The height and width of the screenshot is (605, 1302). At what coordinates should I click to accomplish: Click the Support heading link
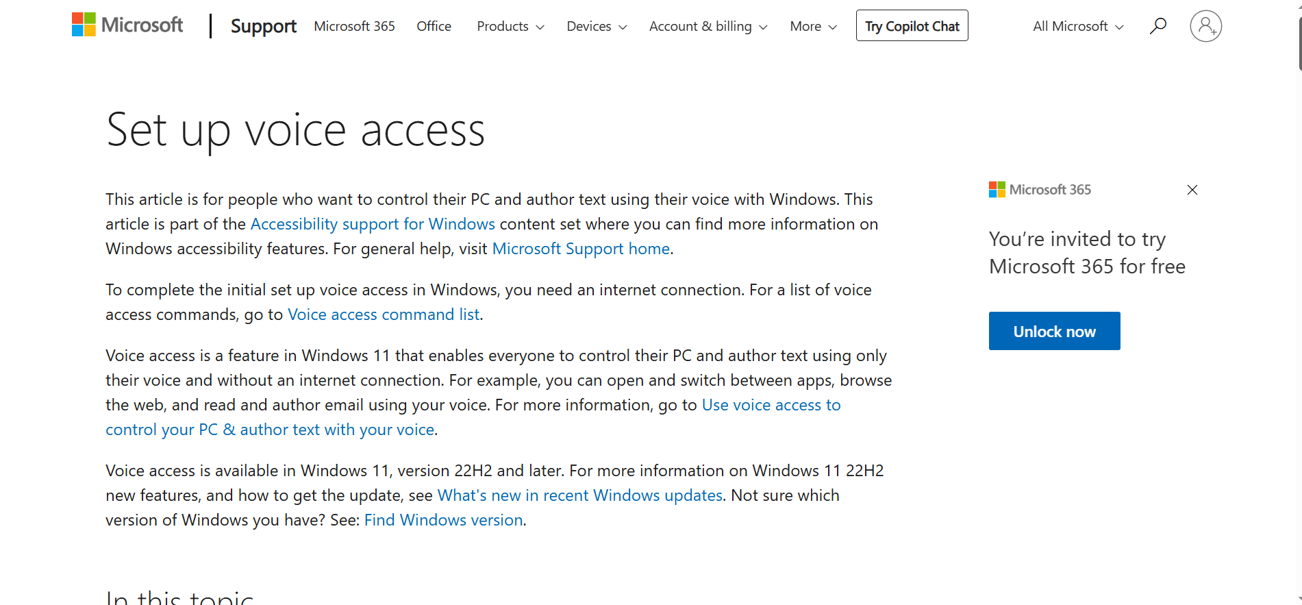(263, 26)
